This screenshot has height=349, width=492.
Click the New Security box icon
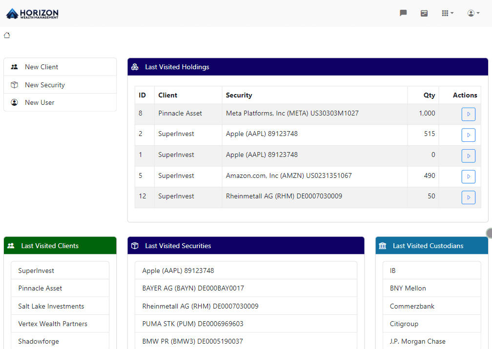click(x=15, y=85)
